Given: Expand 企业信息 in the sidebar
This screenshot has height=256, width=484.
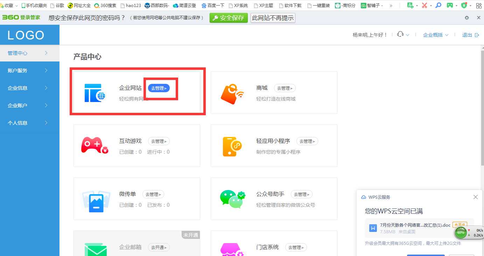Looking at the screenshot, I should click(29, 88).
